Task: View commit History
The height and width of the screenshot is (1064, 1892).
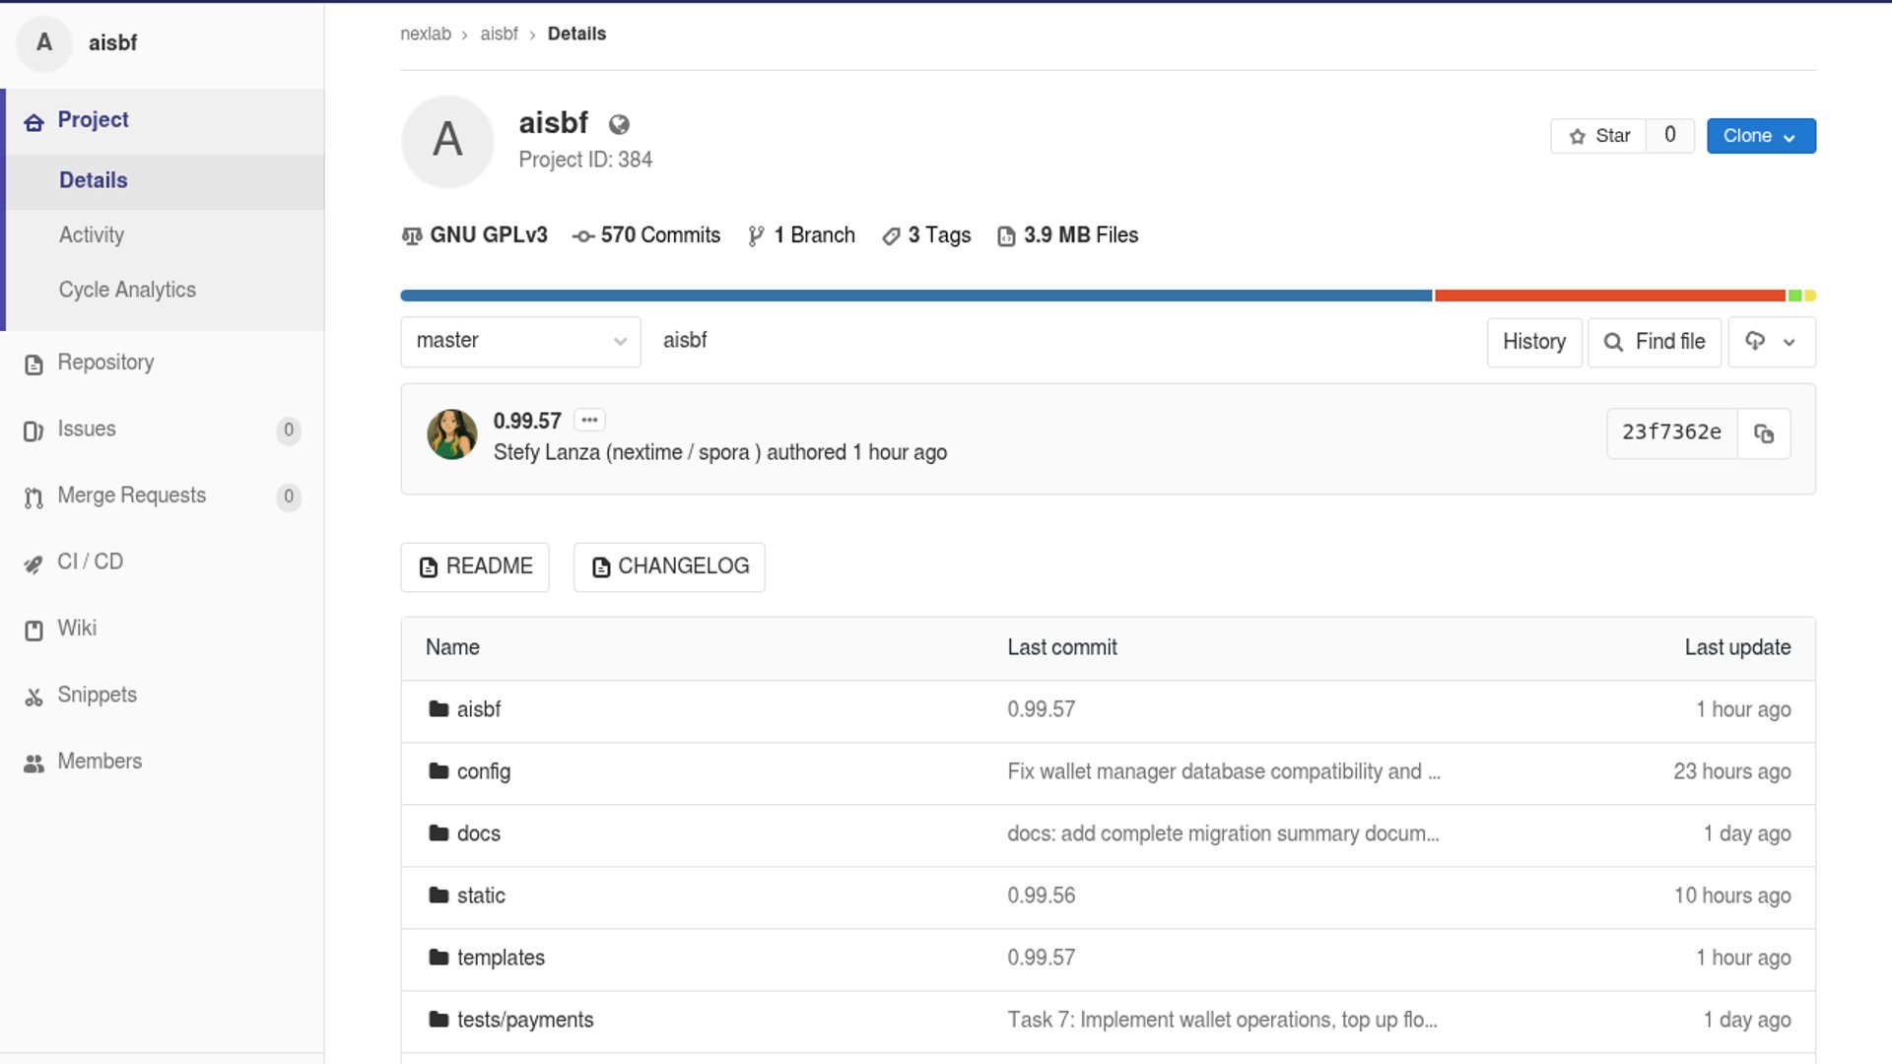Action: (x=1533, y=342)
